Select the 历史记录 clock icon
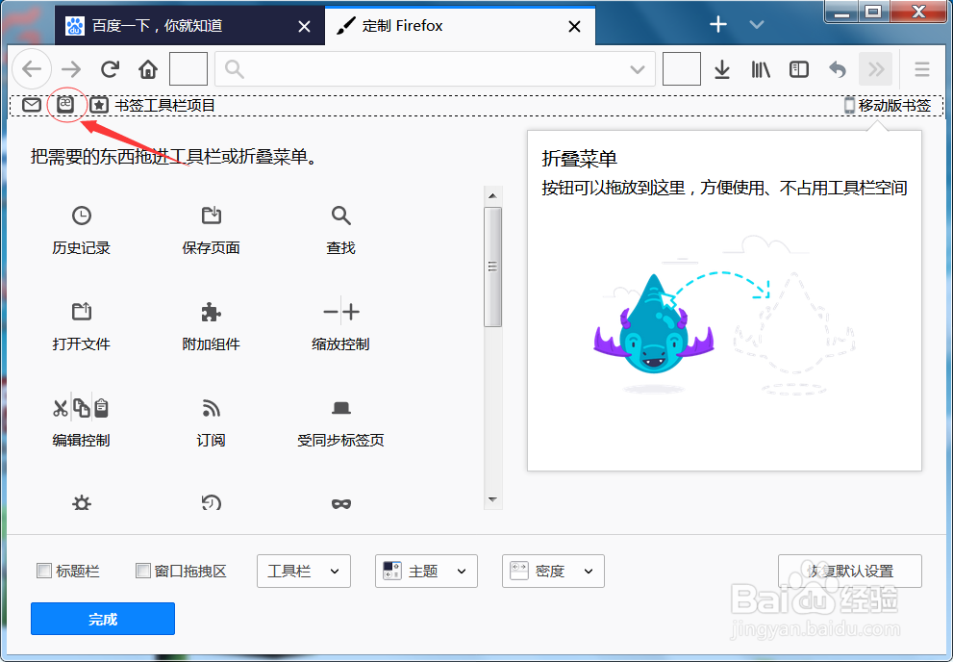This screenshot has height=662, width=953. pos(82,216)
